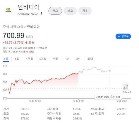
Task: Show the 최대 maximum range
Action: (x=90, y=59)
